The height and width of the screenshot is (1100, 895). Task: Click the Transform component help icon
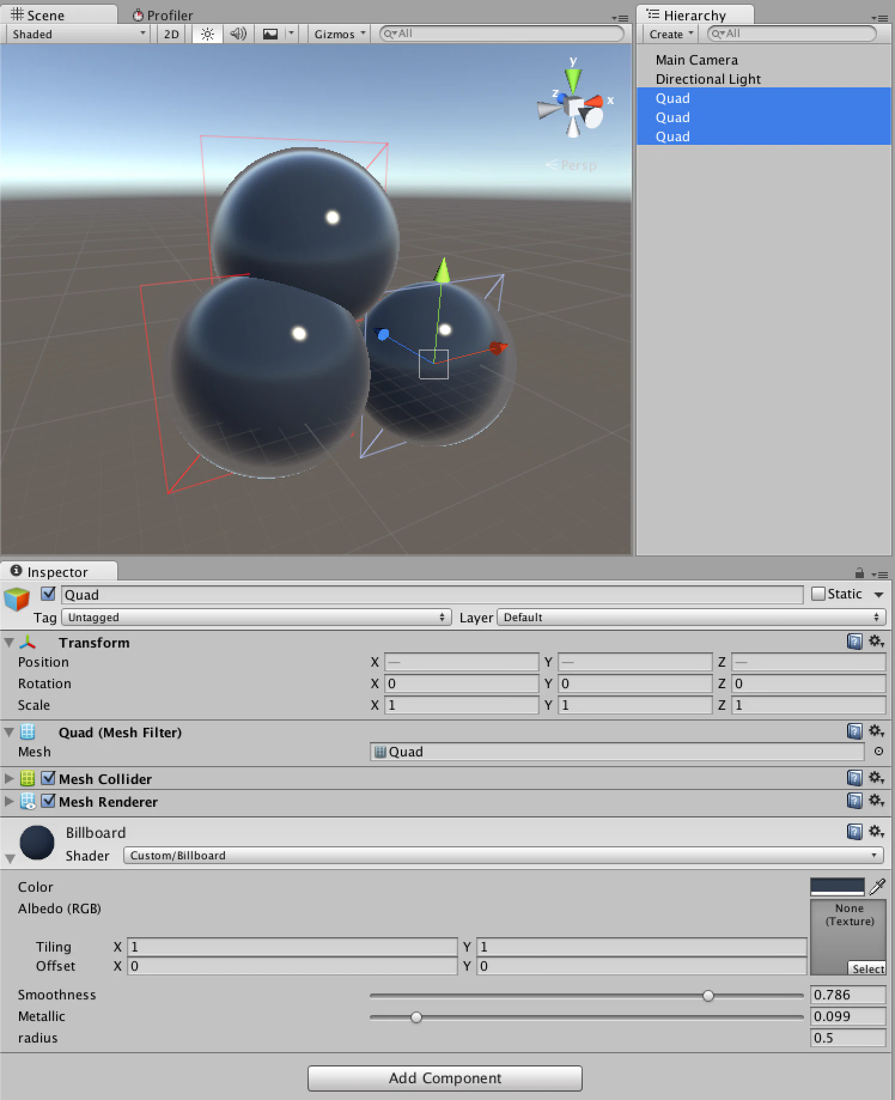pos(855,642)
